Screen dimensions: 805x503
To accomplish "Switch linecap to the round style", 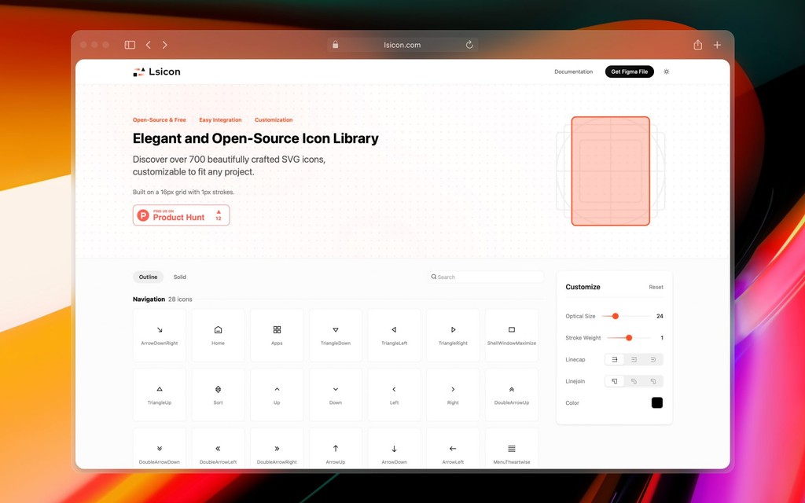I will tap(652, 359).
